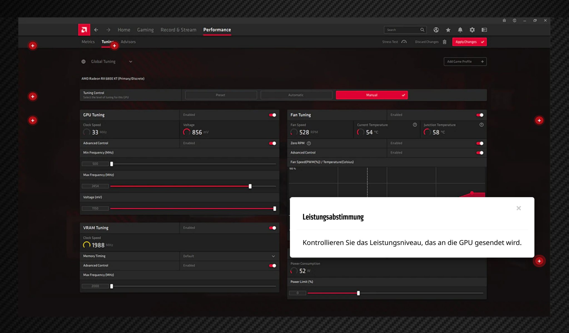Viewport: 569px width, 333px height.
Task: Open the settings gear icon
Action: [472, 30]
